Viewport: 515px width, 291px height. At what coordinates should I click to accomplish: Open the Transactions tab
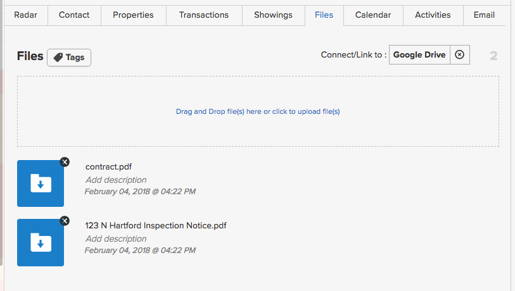(204, 15)
